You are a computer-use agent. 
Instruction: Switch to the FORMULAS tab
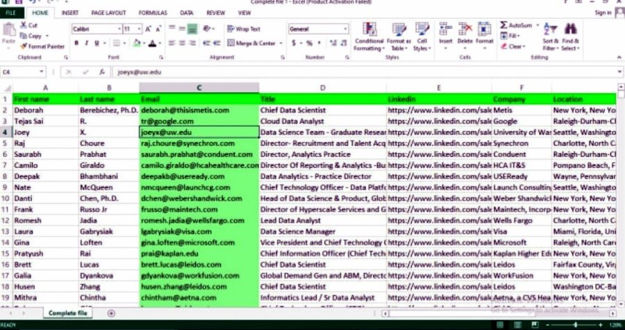(x=153, y=12)
